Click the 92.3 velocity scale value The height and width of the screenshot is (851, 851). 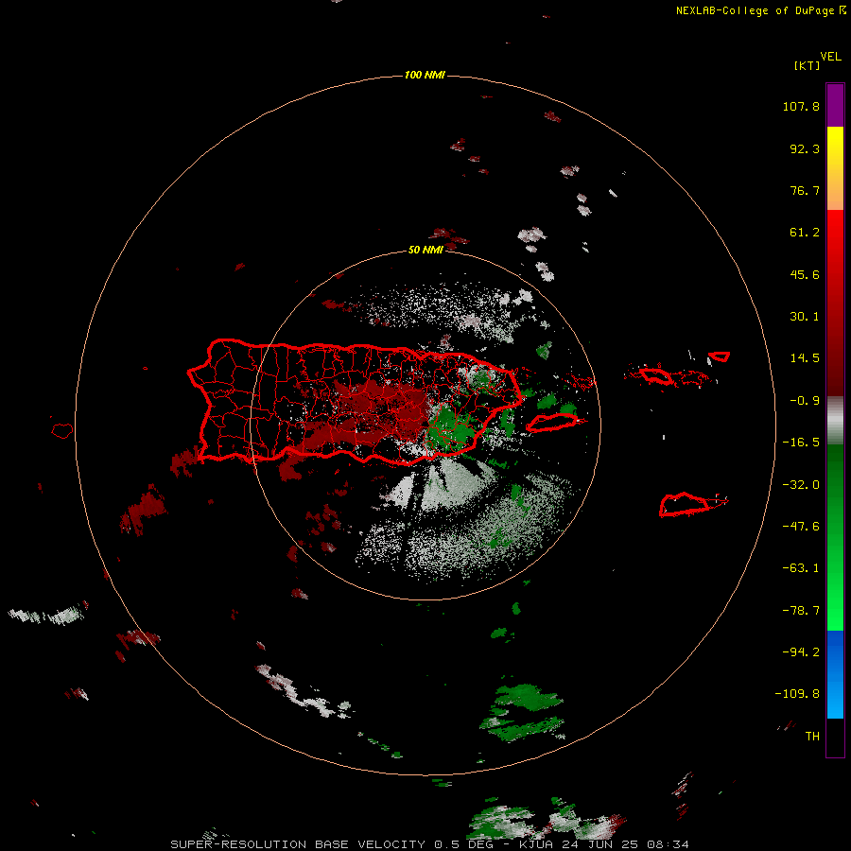pos(805,148)
